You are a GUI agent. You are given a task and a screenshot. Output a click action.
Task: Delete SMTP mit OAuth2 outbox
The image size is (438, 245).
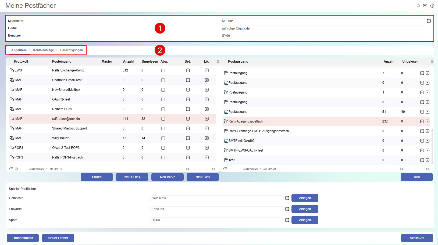coord(428,141)
